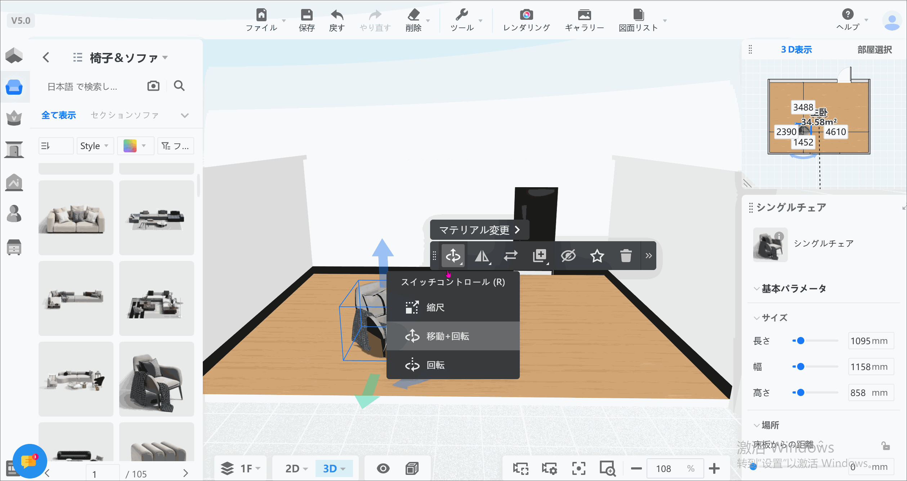Open the ファイル menu icon
Viewport: 907px width, 481px height.
[262, 15]
